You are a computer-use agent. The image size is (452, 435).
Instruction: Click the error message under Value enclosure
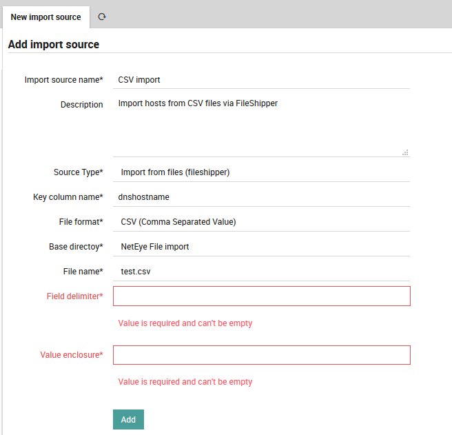point(185,382)
